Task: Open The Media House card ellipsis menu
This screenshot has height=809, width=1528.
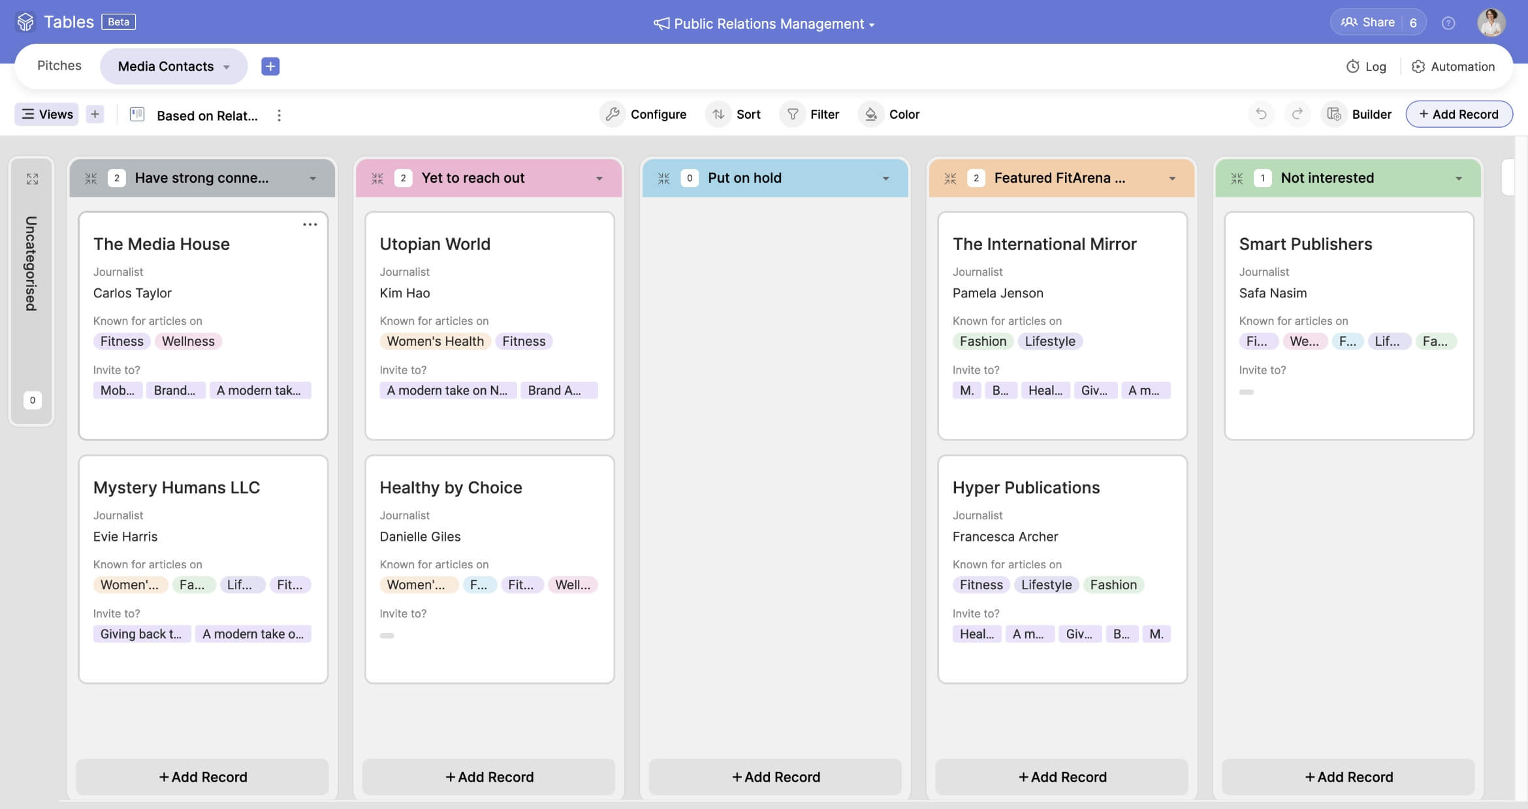Action: point(310,224)
